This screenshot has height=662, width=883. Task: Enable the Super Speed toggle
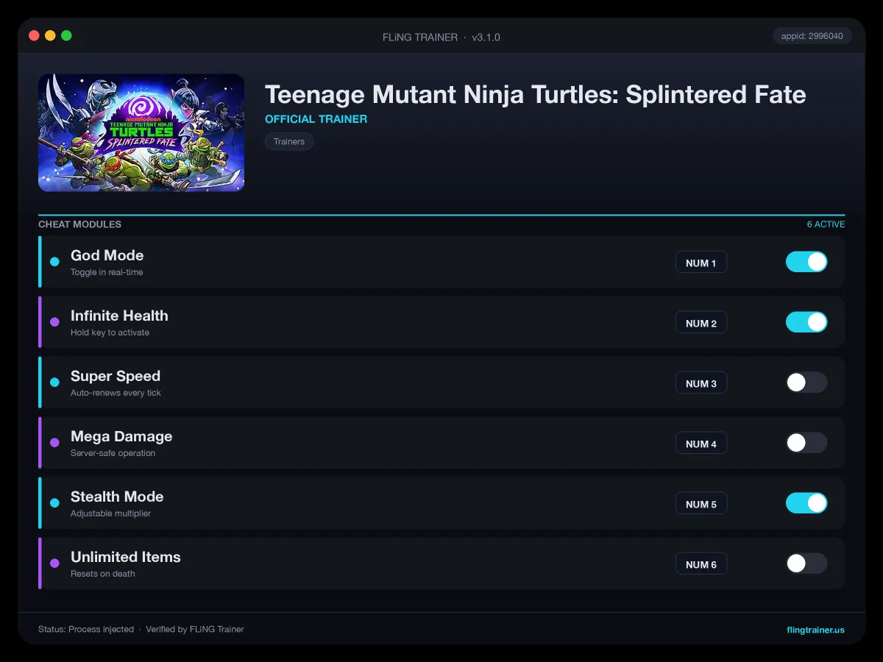[806, 382]
